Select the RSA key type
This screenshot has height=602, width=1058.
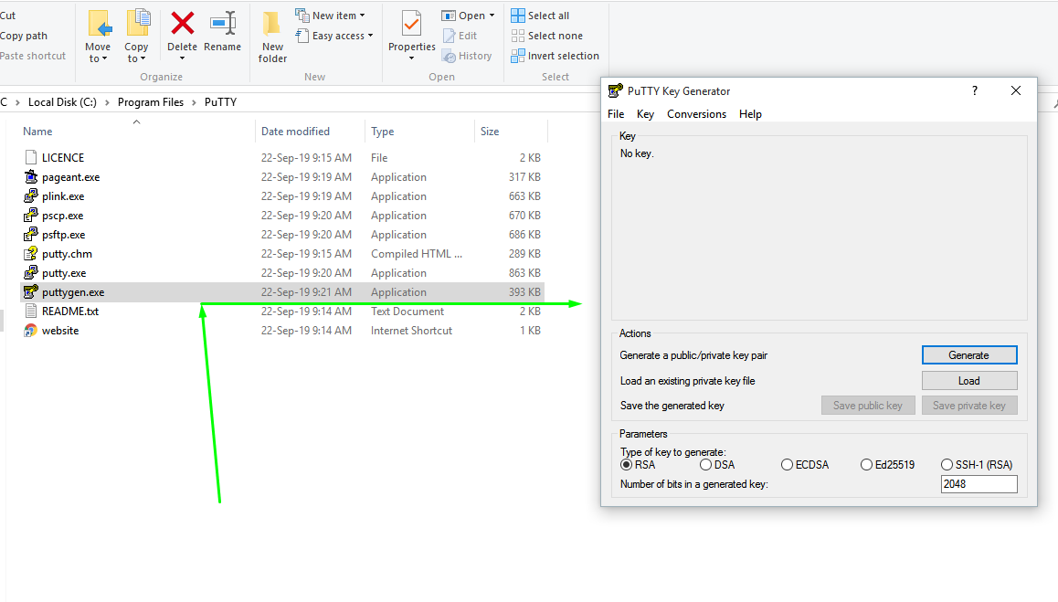pyautogui.click(x=626, y=465)
